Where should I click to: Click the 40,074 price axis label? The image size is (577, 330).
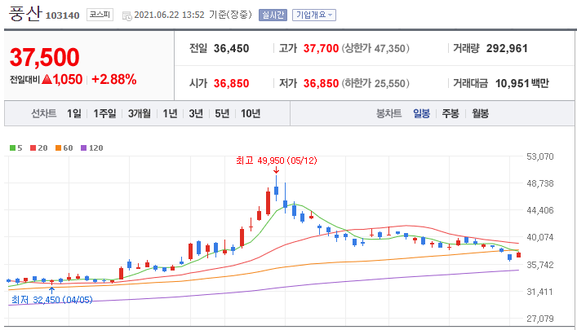pos(539,237)
